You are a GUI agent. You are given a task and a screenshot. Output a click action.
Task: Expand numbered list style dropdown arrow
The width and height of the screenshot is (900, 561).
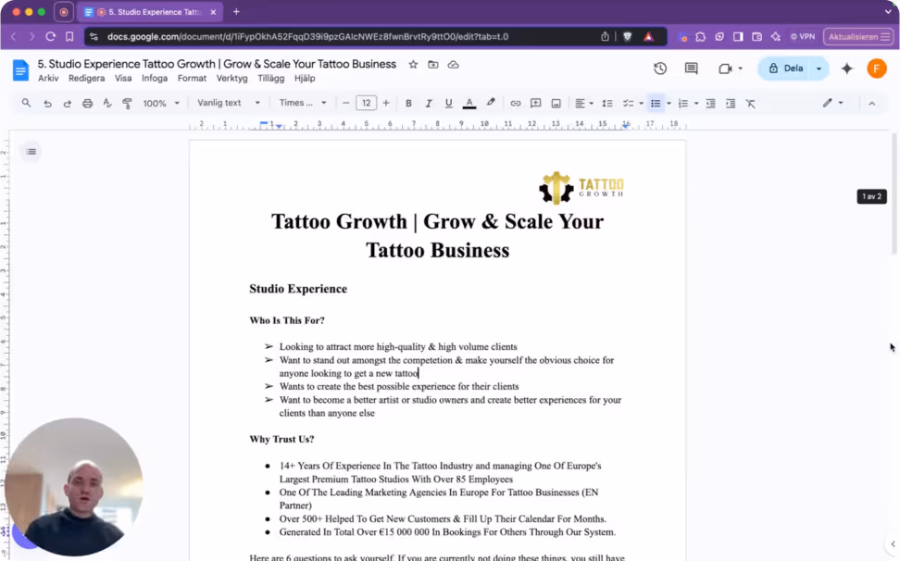tap(696, 104)
